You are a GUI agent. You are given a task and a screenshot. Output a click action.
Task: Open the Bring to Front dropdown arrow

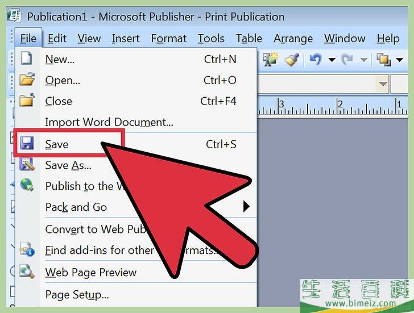click(400, 60)
